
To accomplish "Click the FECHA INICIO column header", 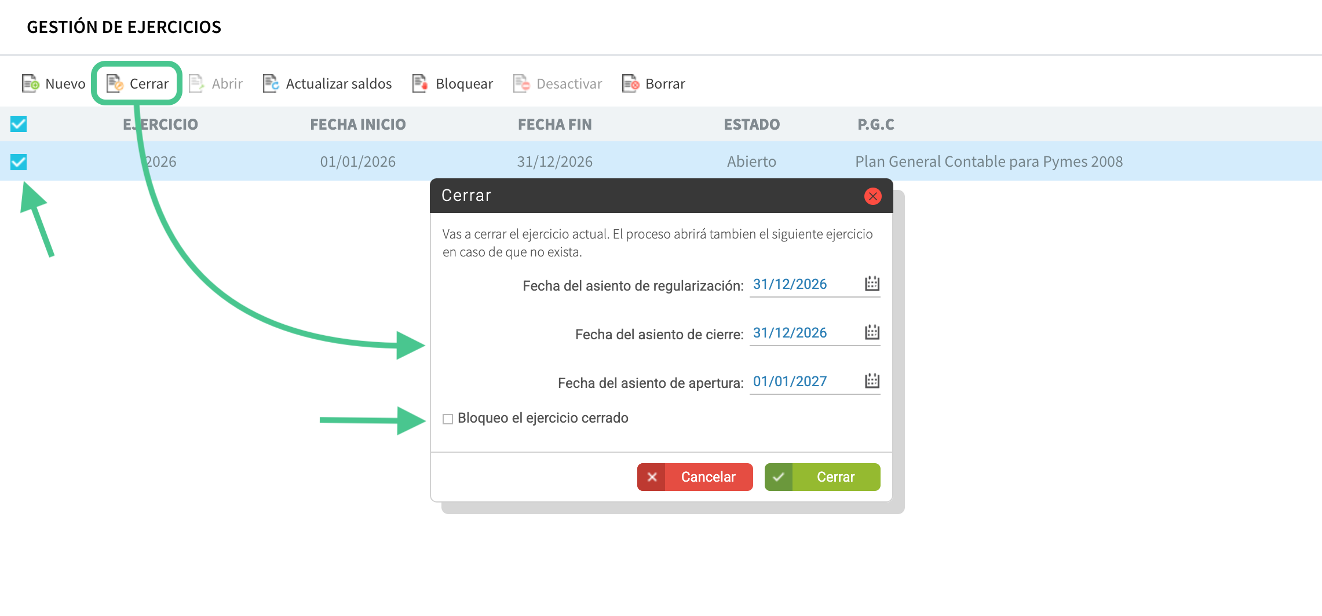I will [x=357, y=124].
